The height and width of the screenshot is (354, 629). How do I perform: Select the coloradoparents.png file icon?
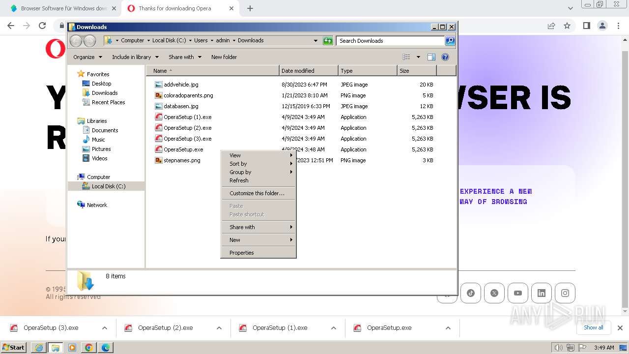coord(159,95)
